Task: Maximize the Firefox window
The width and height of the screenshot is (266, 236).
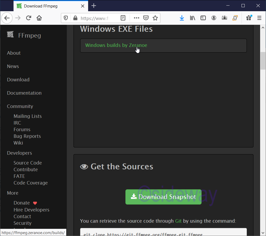Action: (243, 6)
